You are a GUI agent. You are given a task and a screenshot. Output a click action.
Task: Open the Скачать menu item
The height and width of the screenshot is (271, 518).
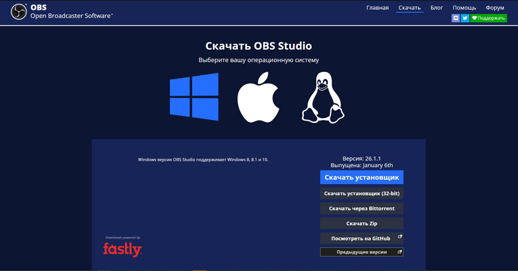[x=409, y=7]
